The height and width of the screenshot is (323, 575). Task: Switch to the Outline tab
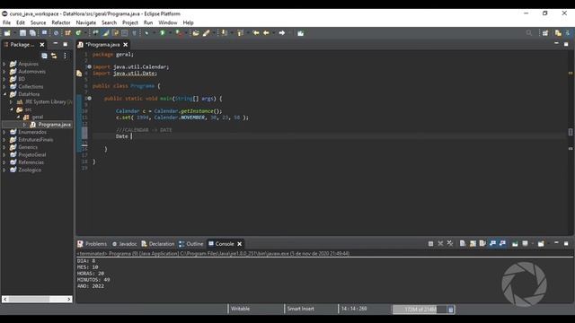pyautogui.click(x=191, y=244)
